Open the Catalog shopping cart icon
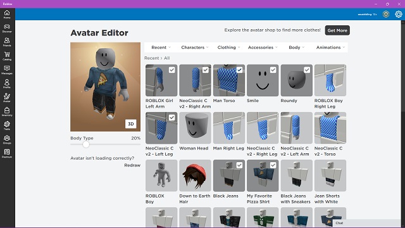 tap(7, 56)
